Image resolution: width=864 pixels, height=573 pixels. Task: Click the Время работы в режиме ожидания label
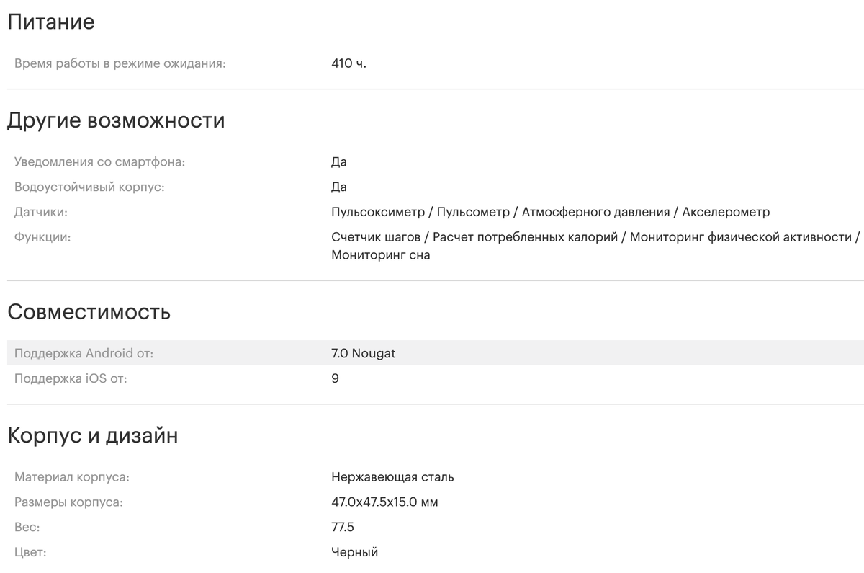[120, 63]
